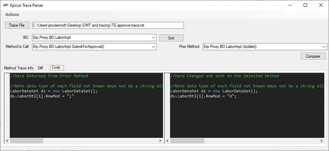This screenshot has height=151, width=329.
Task: Expand the Method to Call dropdown arrow
Action: coord(154,47)
